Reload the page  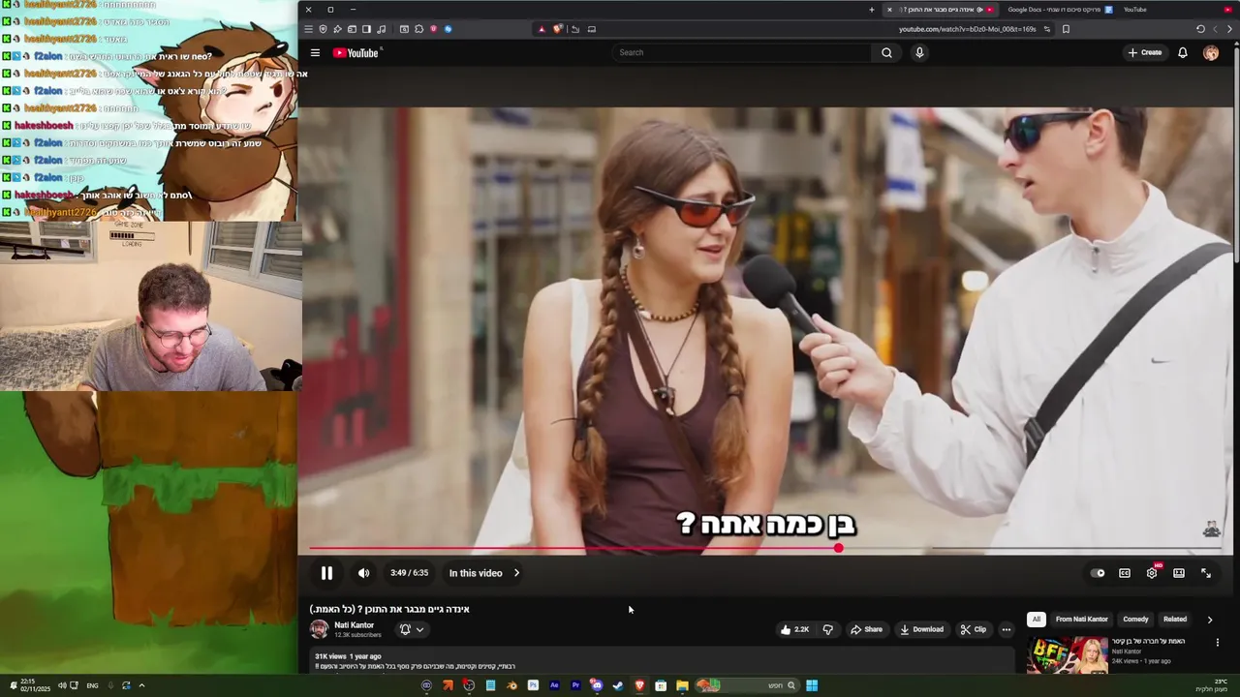(x=1200, y=29)
